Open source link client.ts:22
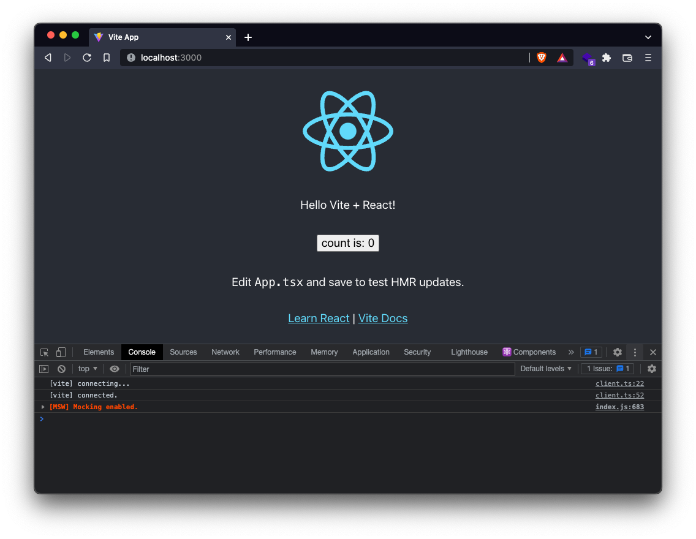Screen dimensions: 696x539 (619, 384)
